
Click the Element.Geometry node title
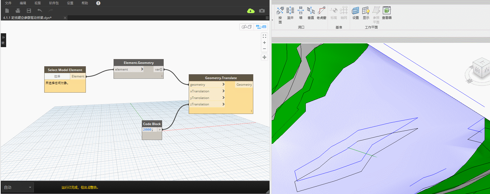click(139, 63)
